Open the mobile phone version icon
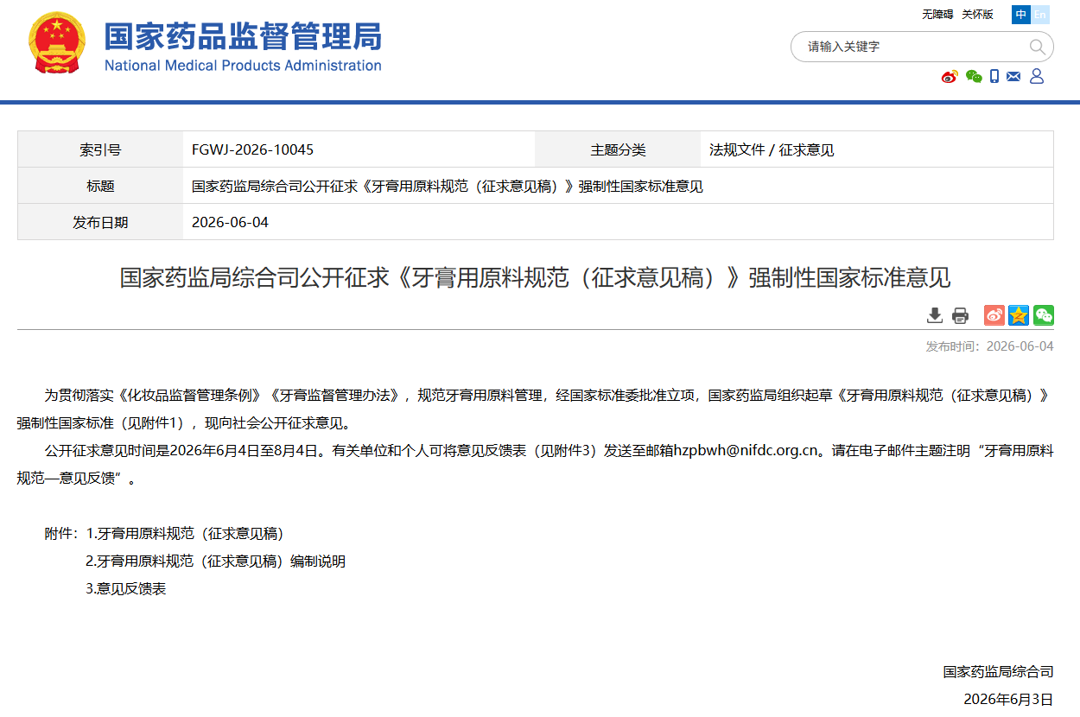The image size is (1080, 717). [994, 76]
